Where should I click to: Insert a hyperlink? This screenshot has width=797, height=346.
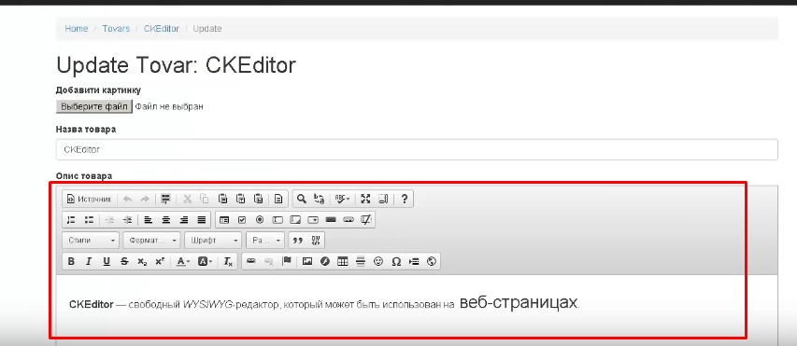[250, 261]
